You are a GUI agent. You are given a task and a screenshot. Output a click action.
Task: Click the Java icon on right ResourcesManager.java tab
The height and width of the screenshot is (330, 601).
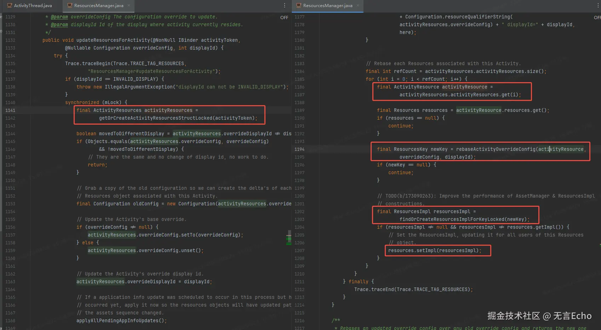coord(299,5)
